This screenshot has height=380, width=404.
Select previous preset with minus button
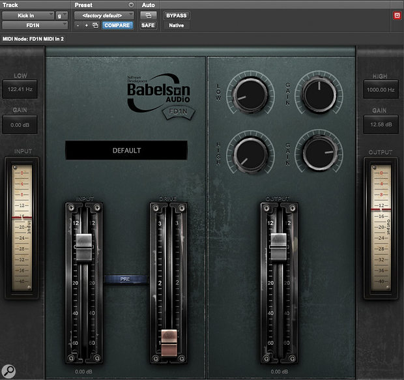coord(78,25)
